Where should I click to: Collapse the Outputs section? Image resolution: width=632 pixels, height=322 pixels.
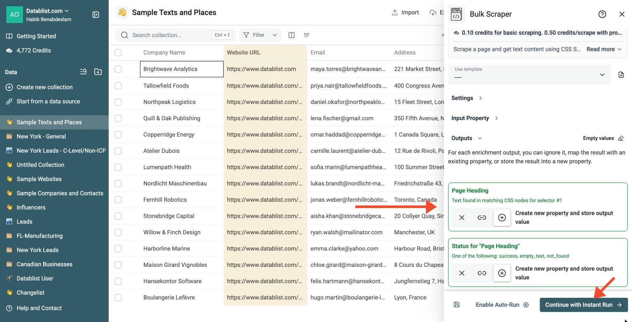click(x=466, y=138)
